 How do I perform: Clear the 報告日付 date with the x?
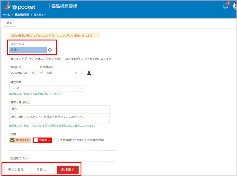tap(33, 73)
